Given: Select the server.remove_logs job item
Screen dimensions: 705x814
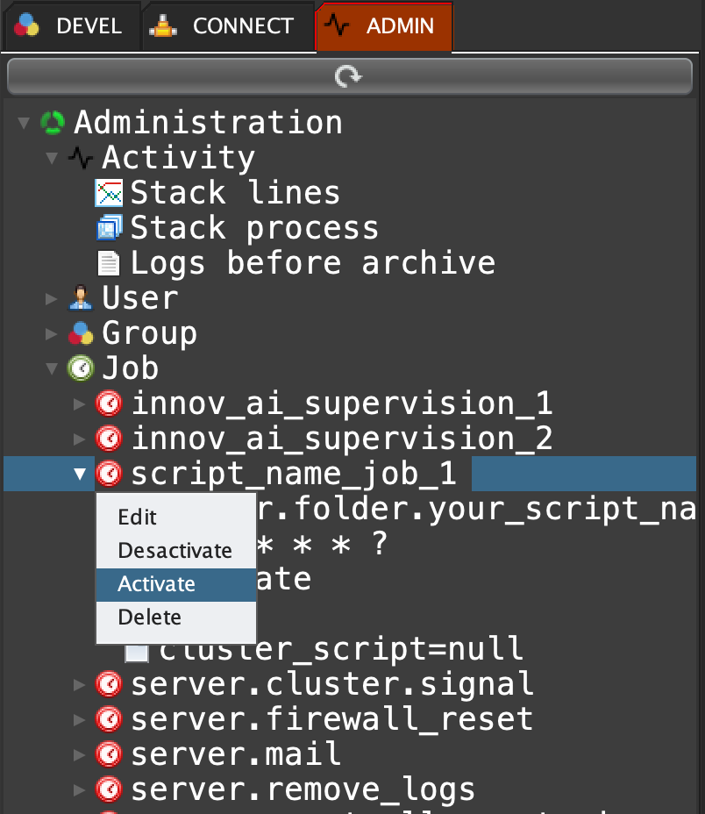Looking at the screenshot, I should [303, 789].
